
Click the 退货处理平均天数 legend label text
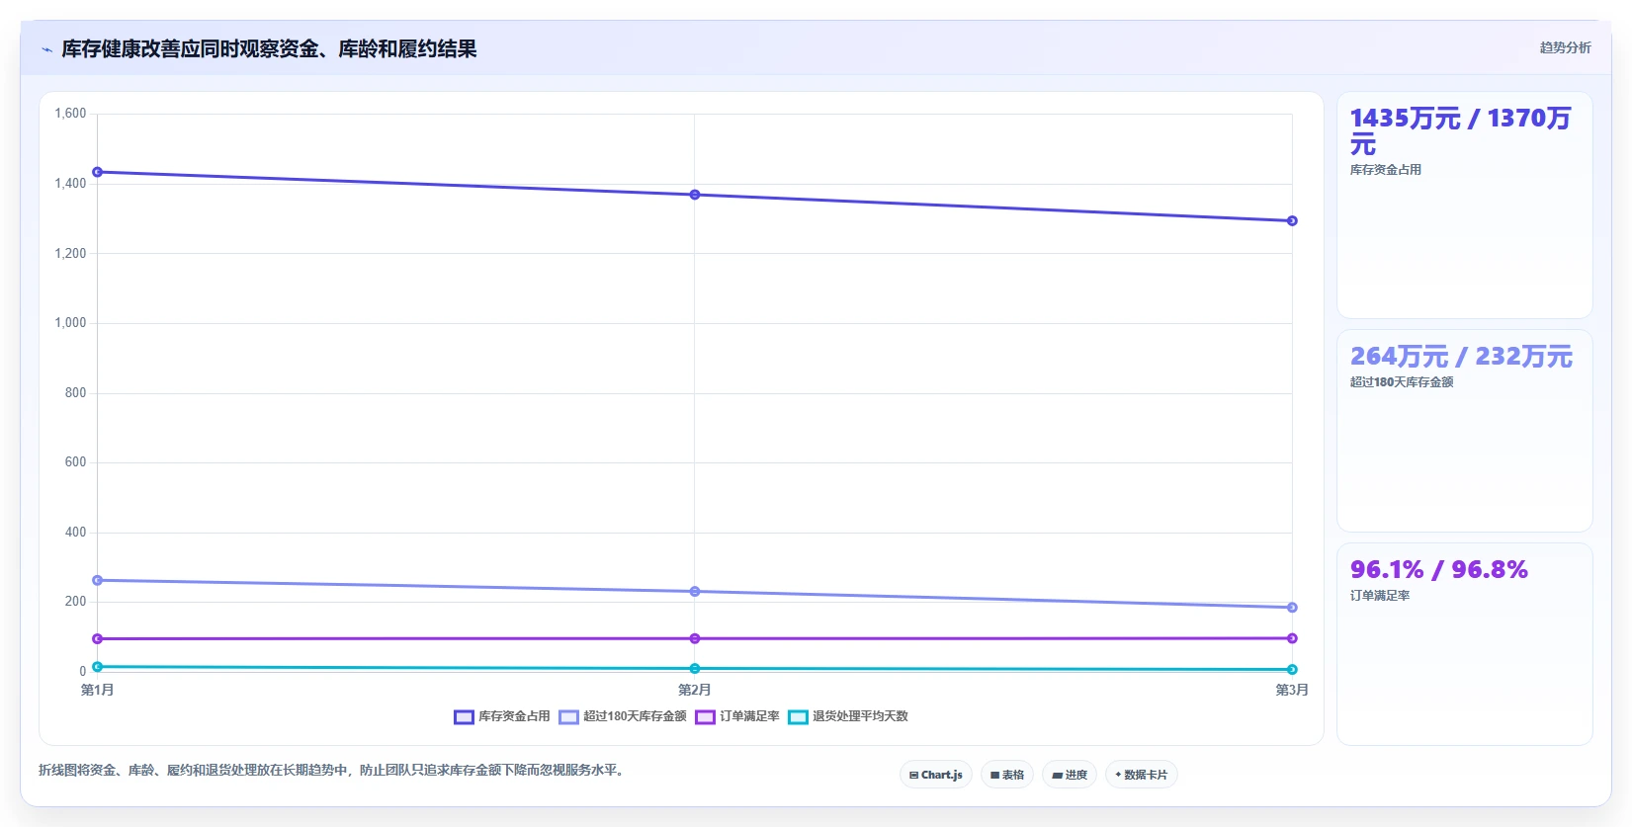[x=860, y=716]
